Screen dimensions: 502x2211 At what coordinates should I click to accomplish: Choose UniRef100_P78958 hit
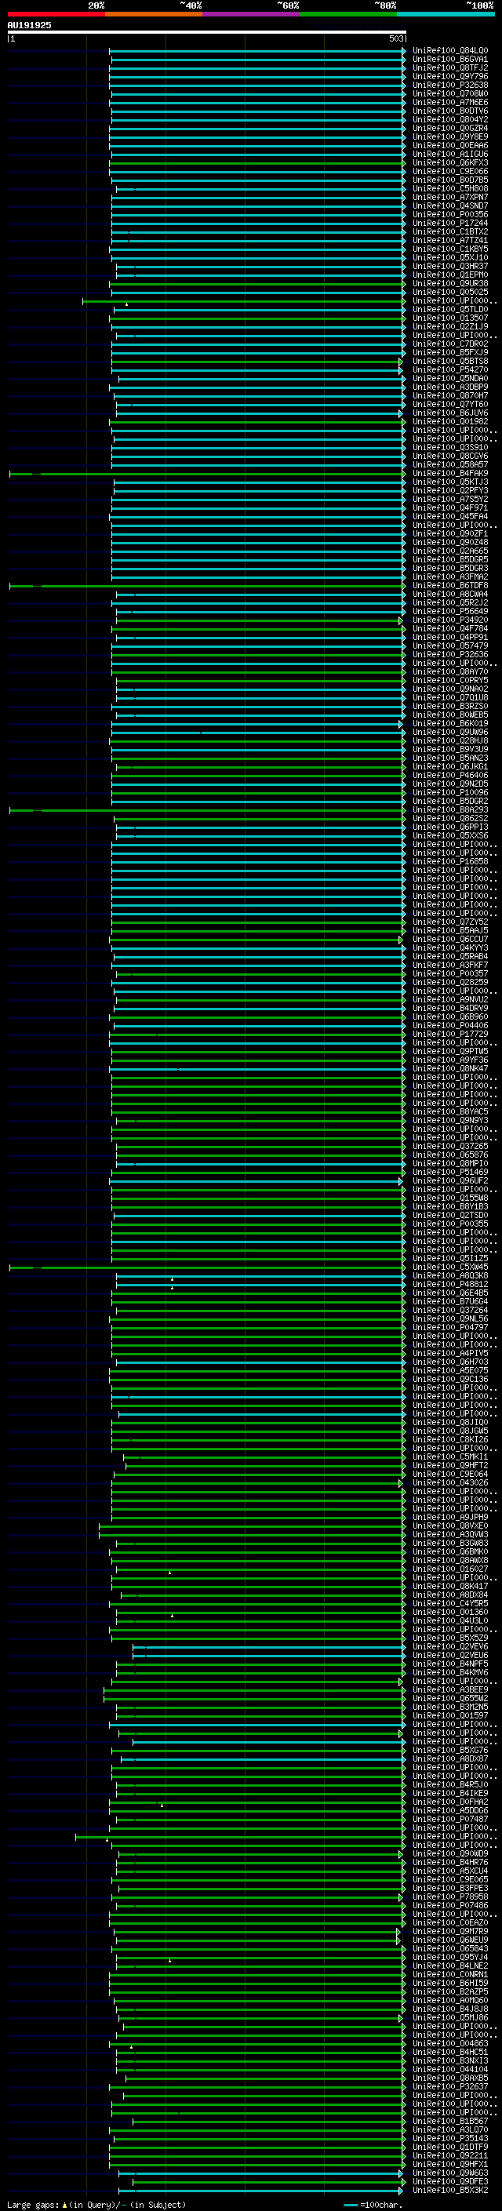[x=449, y=1896]
